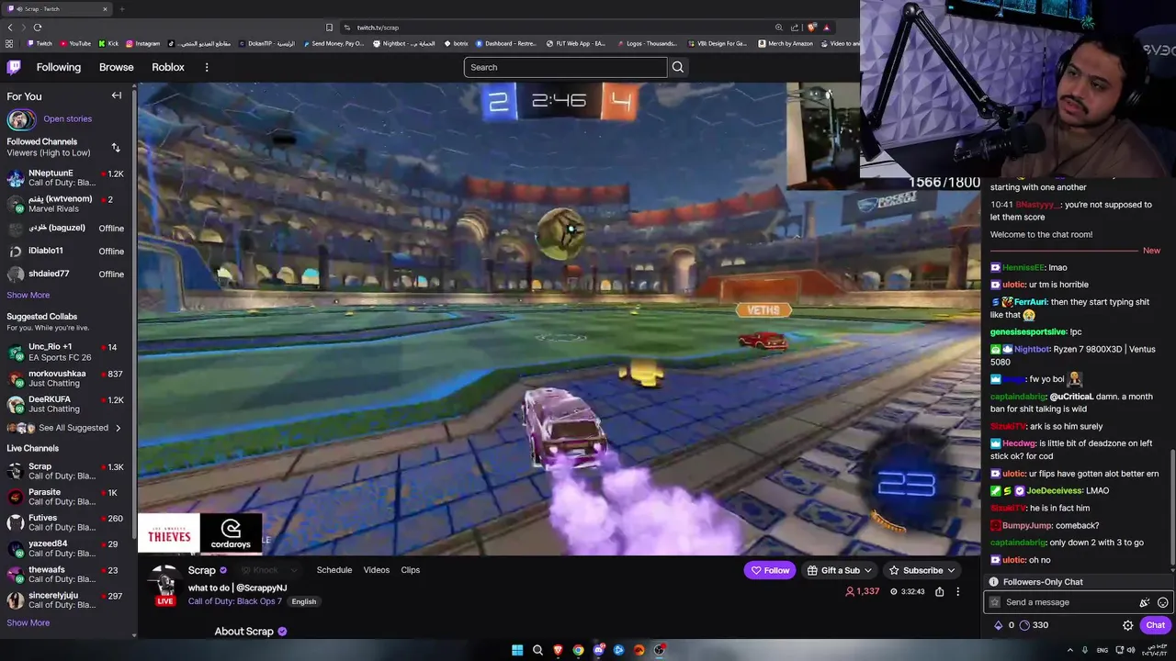The image size is (1176, 661).
Task: Open DeeRKUFA suggested channel
Action: 64,404
